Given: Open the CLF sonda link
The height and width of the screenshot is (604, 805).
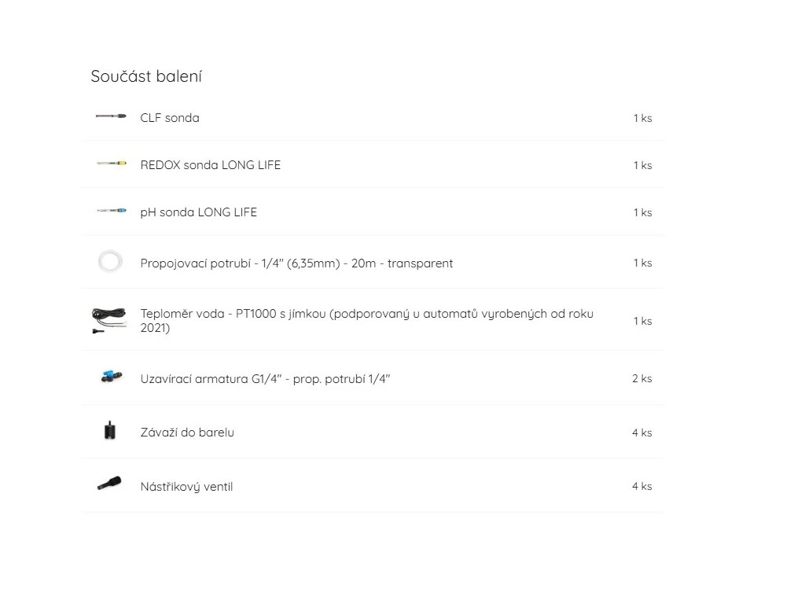Looking at the screenshot, I should tap(170, 118).
